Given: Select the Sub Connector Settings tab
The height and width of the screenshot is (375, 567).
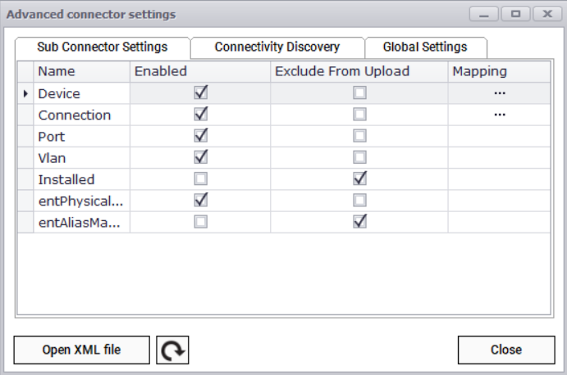Looking at the screenshot, I should [x=103, y=47].
